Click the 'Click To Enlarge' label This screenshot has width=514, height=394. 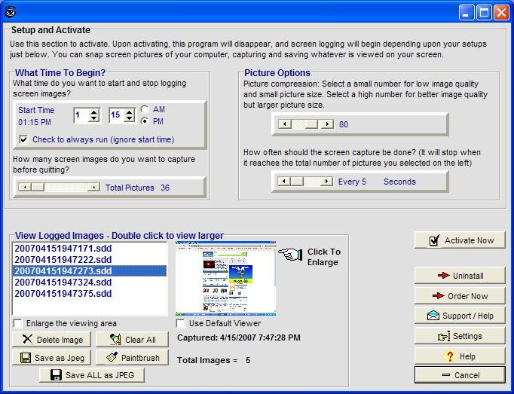pyautogui.click(x=323, y=257)
